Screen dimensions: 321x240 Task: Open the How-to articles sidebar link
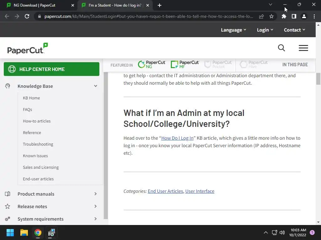click(37, 121)
